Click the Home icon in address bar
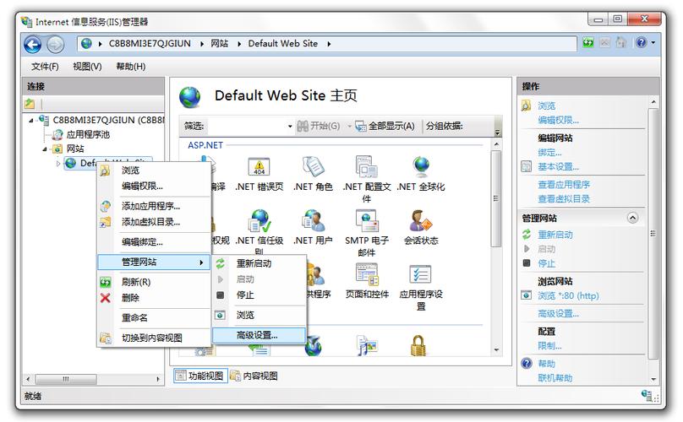Screen dimensions: 683x422 tap(621, 43)
